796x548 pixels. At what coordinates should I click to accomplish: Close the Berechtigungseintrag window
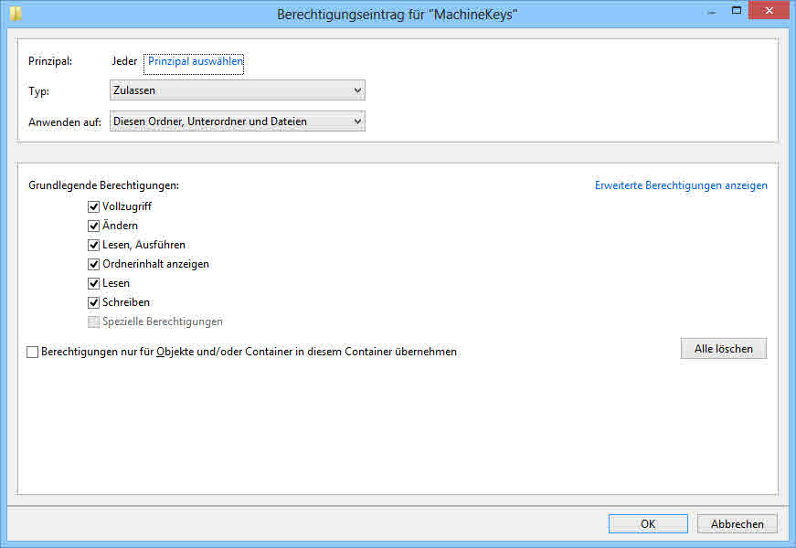click(x=769, y=10)
